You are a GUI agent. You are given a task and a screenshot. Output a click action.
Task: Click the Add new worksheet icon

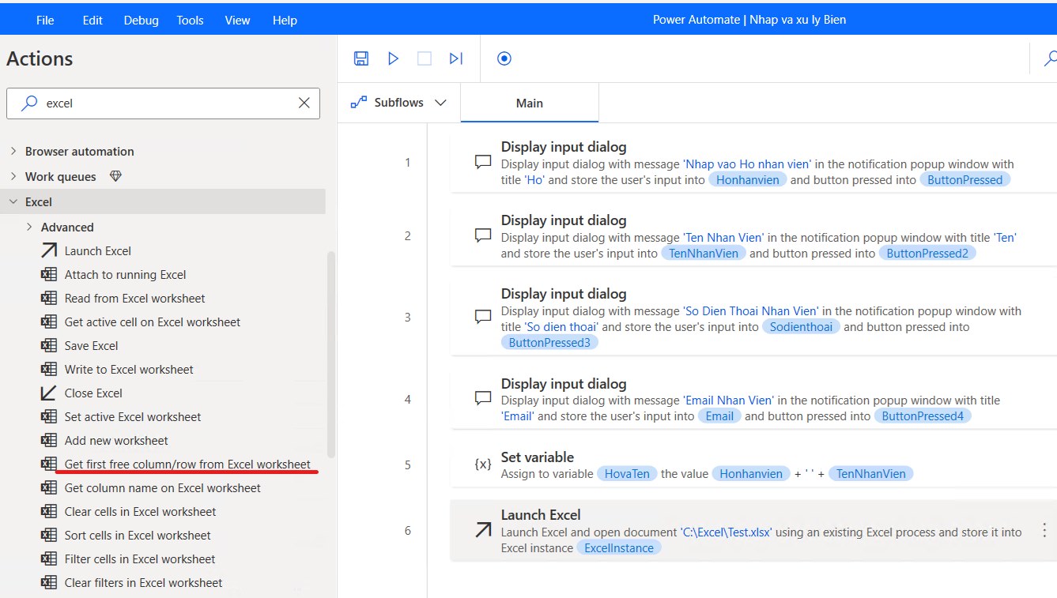[x=49, y=440]
